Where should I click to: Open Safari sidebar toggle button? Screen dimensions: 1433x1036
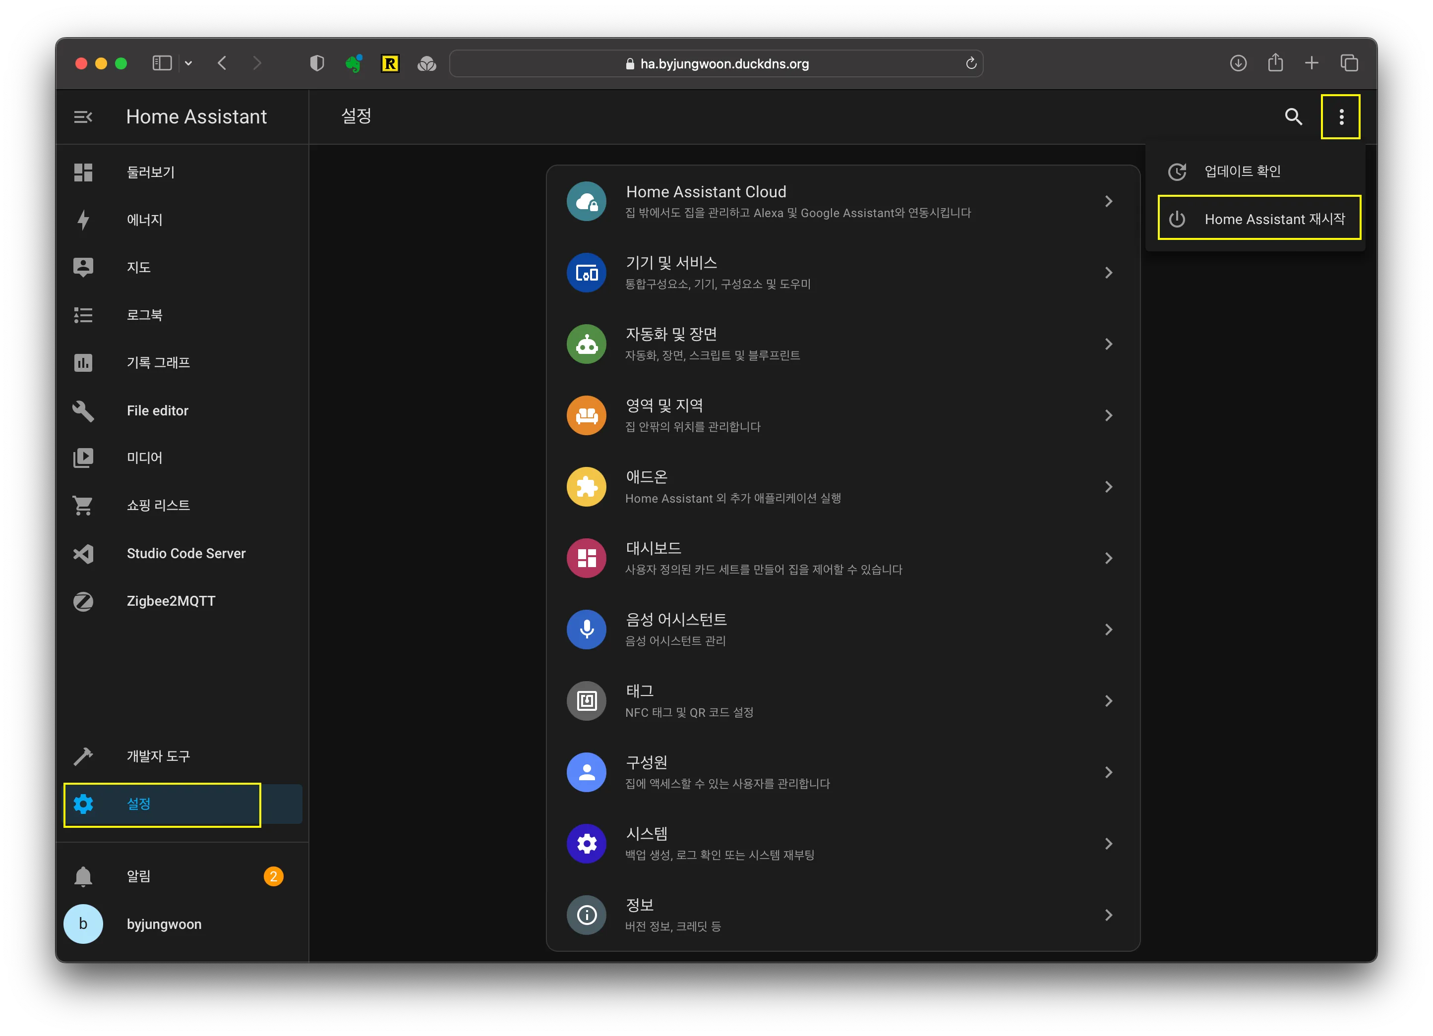tap(162, 63)
